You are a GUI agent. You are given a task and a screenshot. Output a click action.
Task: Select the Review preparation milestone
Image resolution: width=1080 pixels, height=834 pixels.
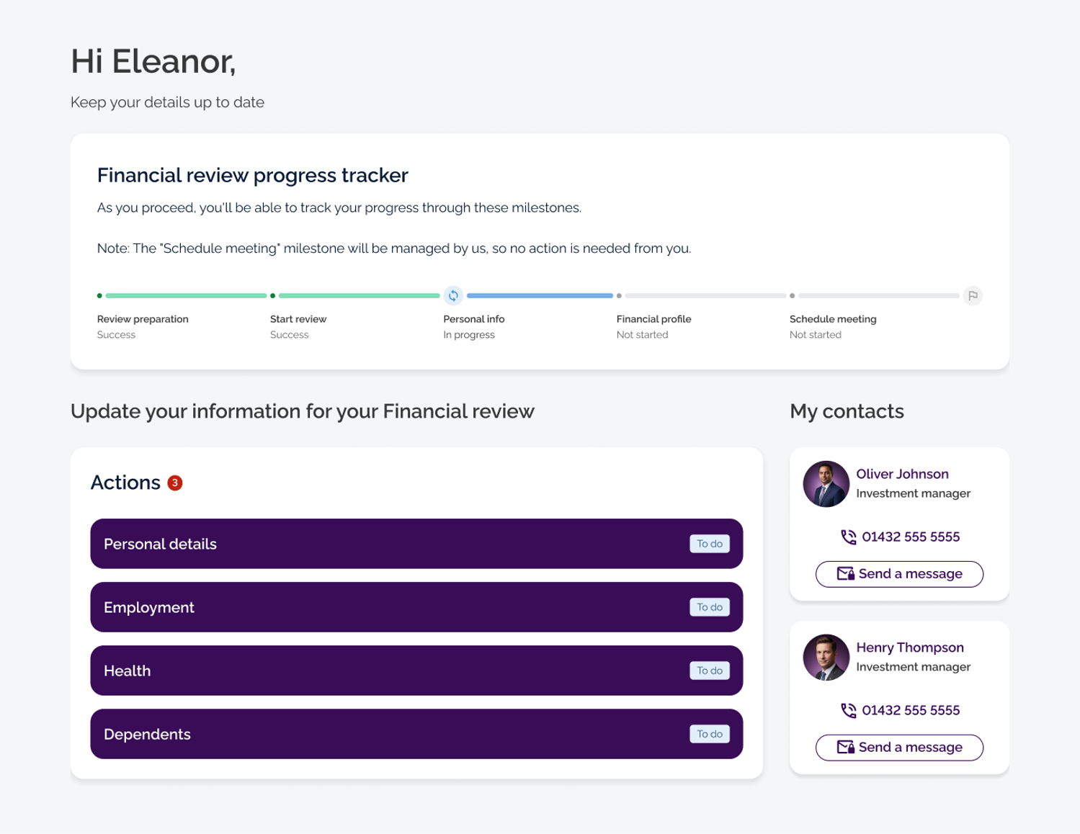(x=143, y=319)
